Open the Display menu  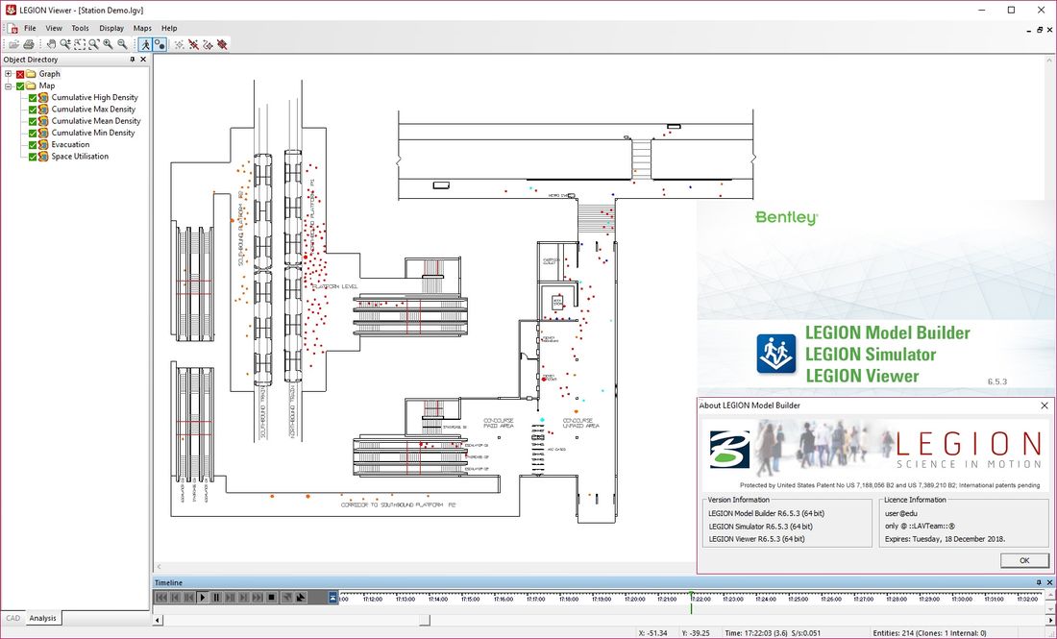coord(111,28)
